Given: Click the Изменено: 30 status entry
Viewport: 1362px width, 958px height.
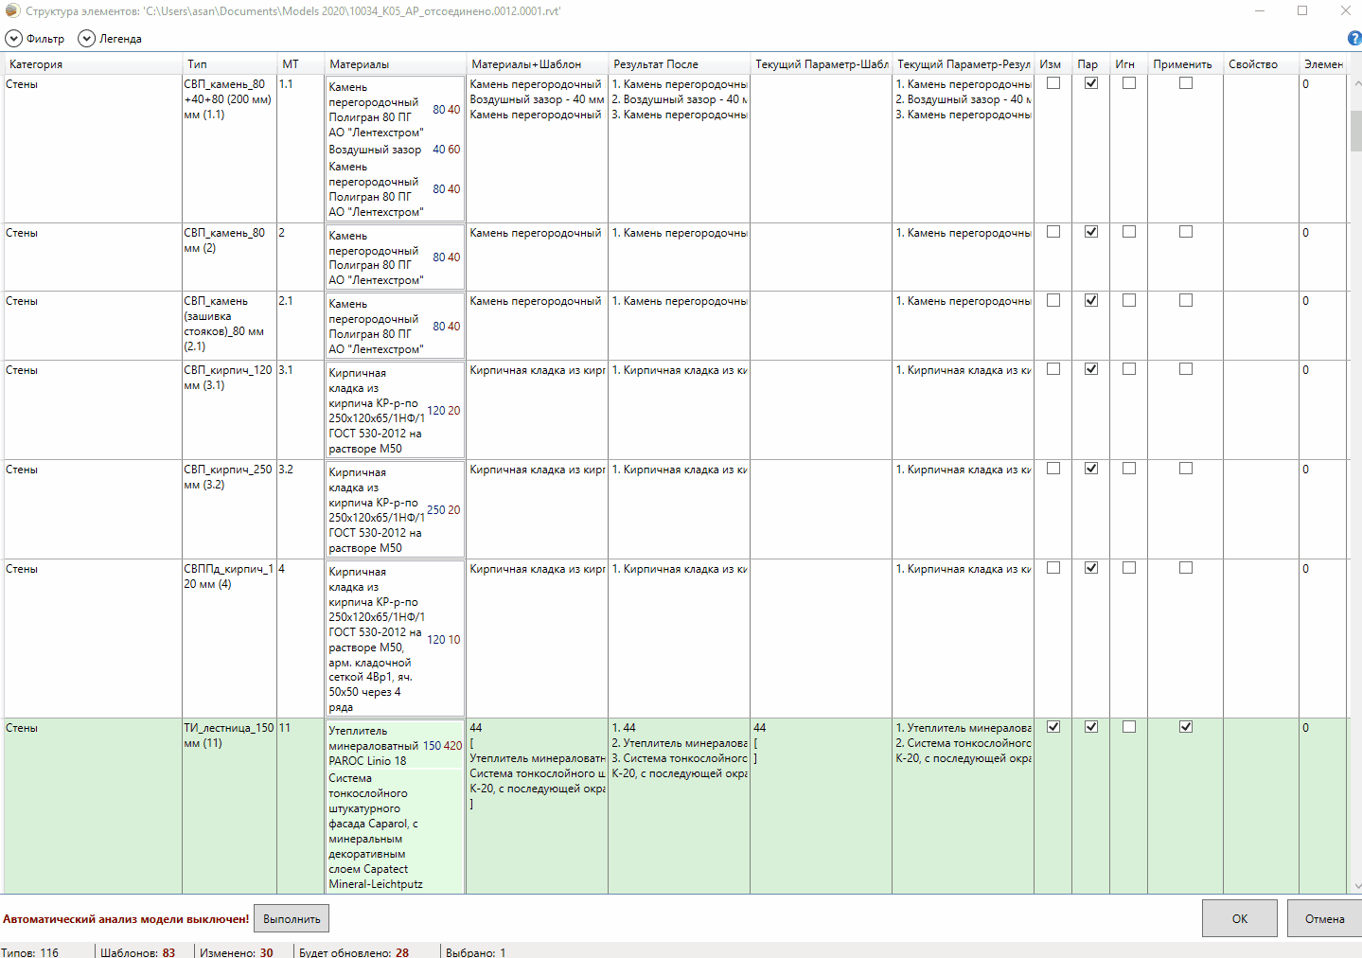Looking at the screenshot, I should point(237,952).
